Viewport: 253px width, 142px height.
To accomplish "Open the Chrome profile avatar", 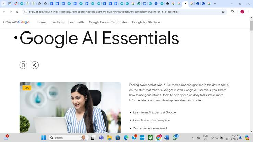I will (x=242, y=12).
